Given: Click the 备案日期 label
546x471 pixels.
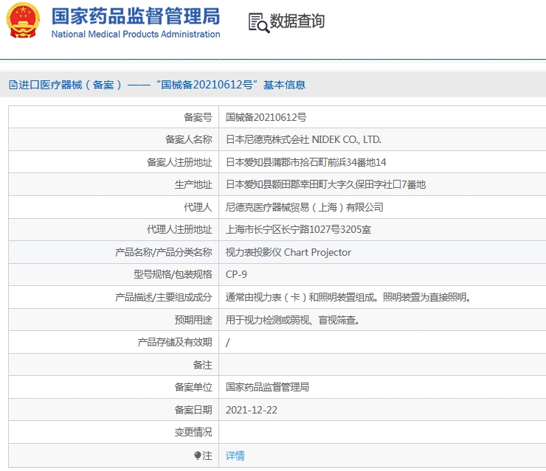Looking at the screenshot, I should click(x=193, y=410).
